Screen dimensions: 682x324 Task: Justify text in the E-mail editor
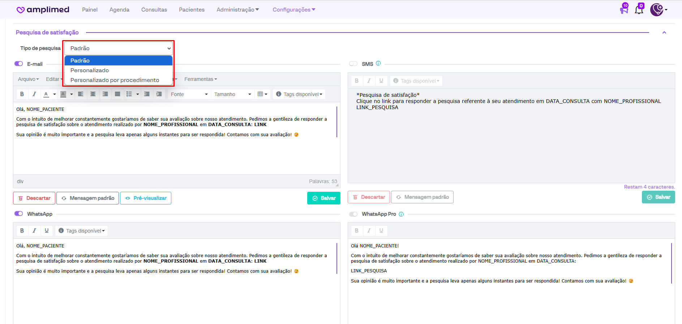coord(117,94)
